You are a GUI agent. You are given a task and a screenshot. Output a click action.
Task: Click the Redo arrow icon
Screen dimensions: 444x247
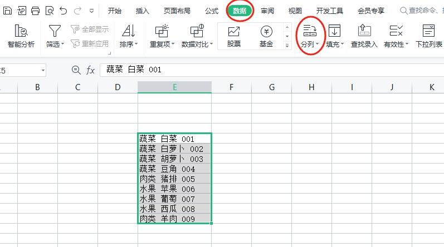(x=77, y=11)
